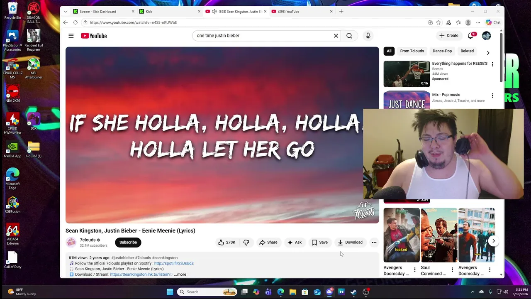Subscribe to the 7clouds channel
The height and width of the screenshot is (299, 531).
click(x=128, y=243)
